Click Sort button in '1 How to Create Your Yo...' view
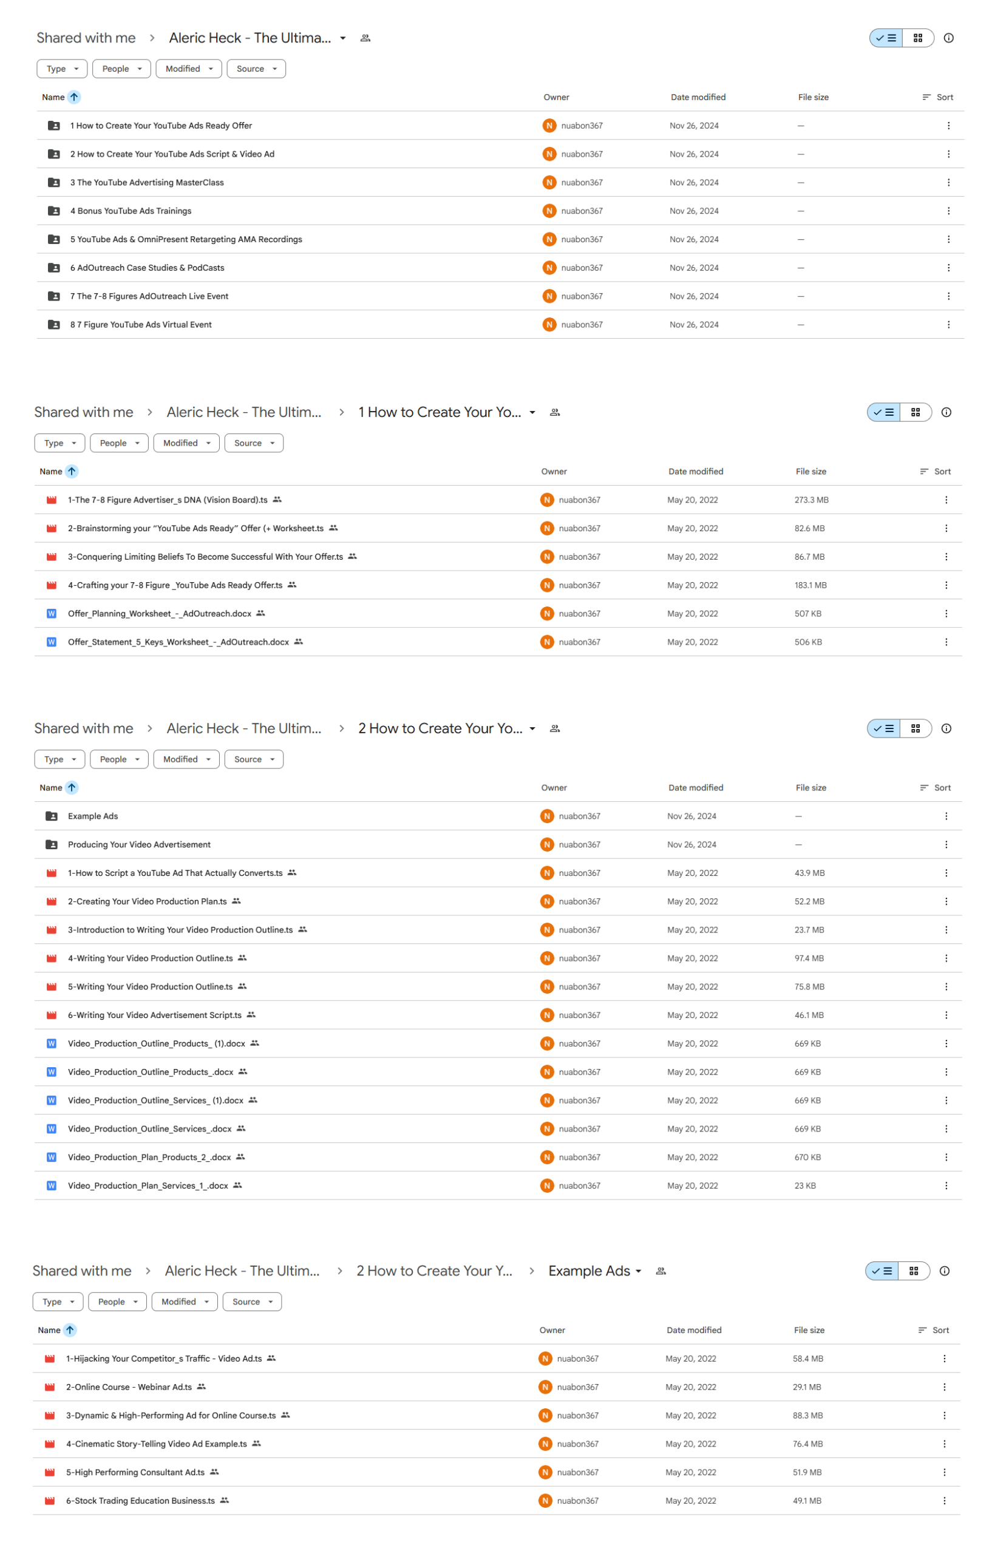Image resolution: width=995 pixels, height=1554 pixels. (934, 471)
